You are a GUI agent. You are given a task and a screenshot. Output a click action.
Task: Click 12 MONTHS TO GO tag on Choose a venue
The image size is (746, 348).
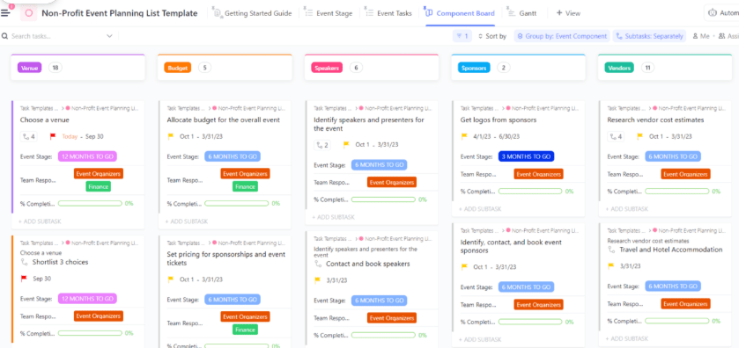87,156
